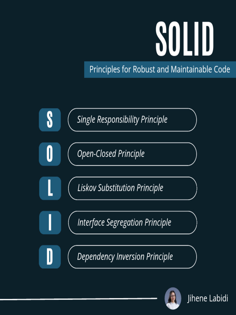Image resolution: width=236 pixels, height=315 pixels.
Task: Click Jihene Labidi's round profile photo
Action: (x=173, y=298)
